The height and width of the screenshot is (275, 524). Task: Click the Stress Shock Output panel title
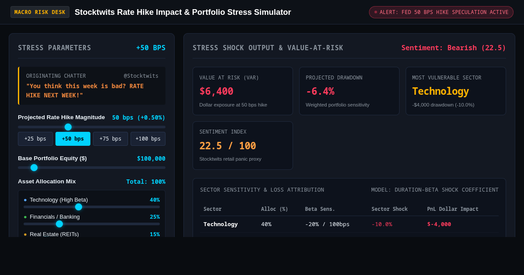268,48
